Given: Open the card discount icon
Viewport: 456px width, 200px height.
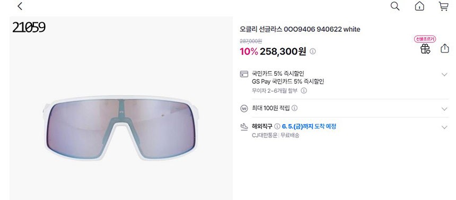Looking at the screenshot, I should click(x=244, y=74).
